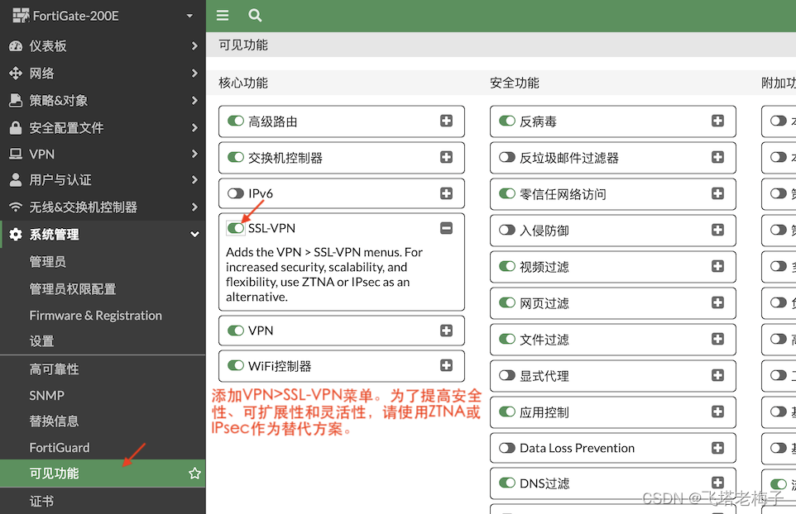Expand the 网络 menu chevron
Image resolution: width=796 pixels, height=514 pixels.
pyautogui.click(x=194, y=74)
